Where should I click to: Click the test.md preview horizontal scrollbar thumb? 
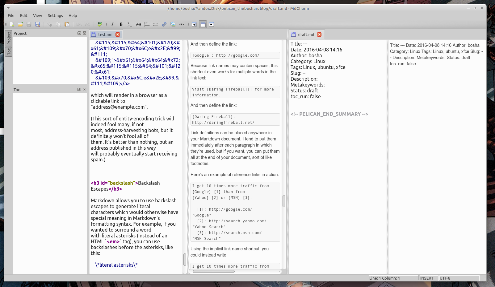pyautogui.click(x=214, y=271)
